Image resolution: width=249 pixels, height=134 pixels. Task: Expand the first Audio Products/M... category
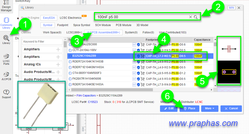(58, 72)
